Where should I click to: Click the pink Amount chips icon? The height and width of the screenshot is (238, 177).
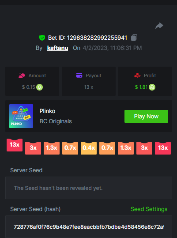(22, 75)
